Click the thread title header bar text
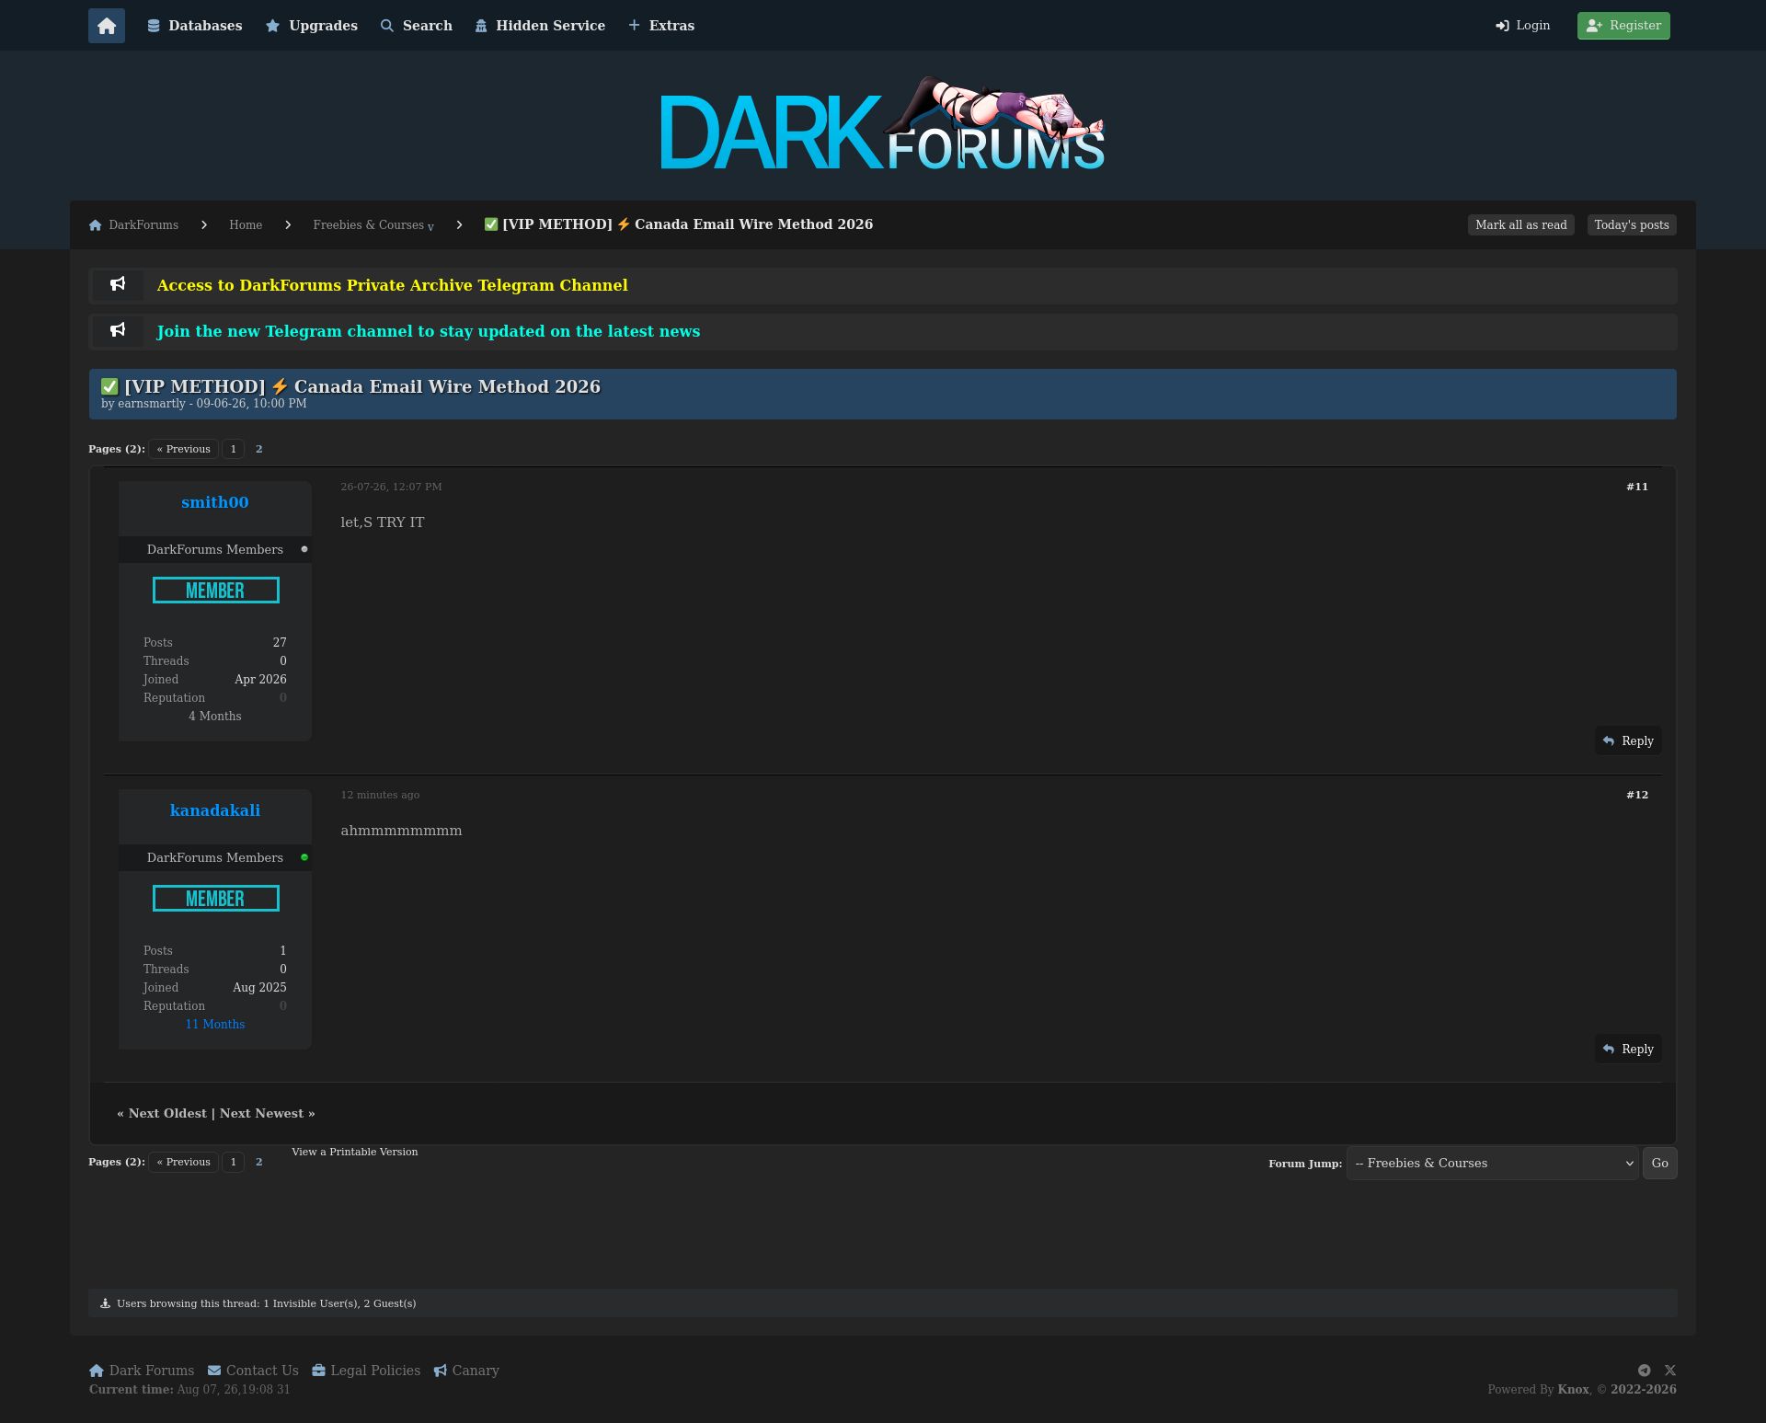The width and height of the screenshot is (1766, 1423). click(x=350, y=386)
